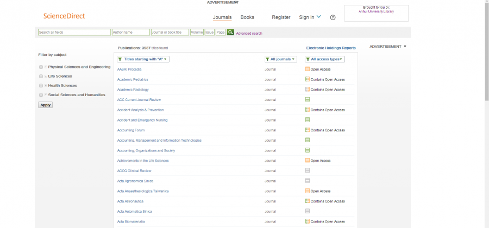Viewport: 489px width, 228px height.
Task: Click the Acta Automatica Sinica access icon
Action: tap(308, 211)
